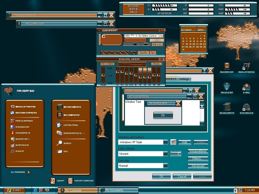This screenshot has width=259, height=194.
Task: Open Control Panel from start menu
Action: click(68, 125)
